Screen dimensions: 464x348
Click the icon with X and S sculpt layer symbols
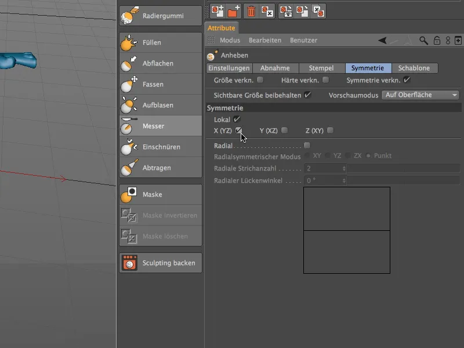(318, 11)
